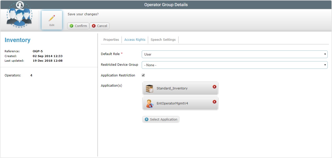Click the plus icon on Select Application
This screenshot has height=158, width=332.
(x=146, y=119)
